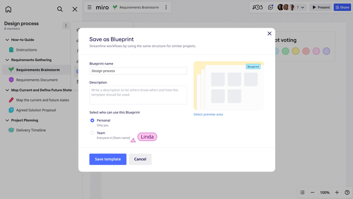Screen dimensions: 353x199
Task: Open Map the current and future states
Action: click(42, 100)
